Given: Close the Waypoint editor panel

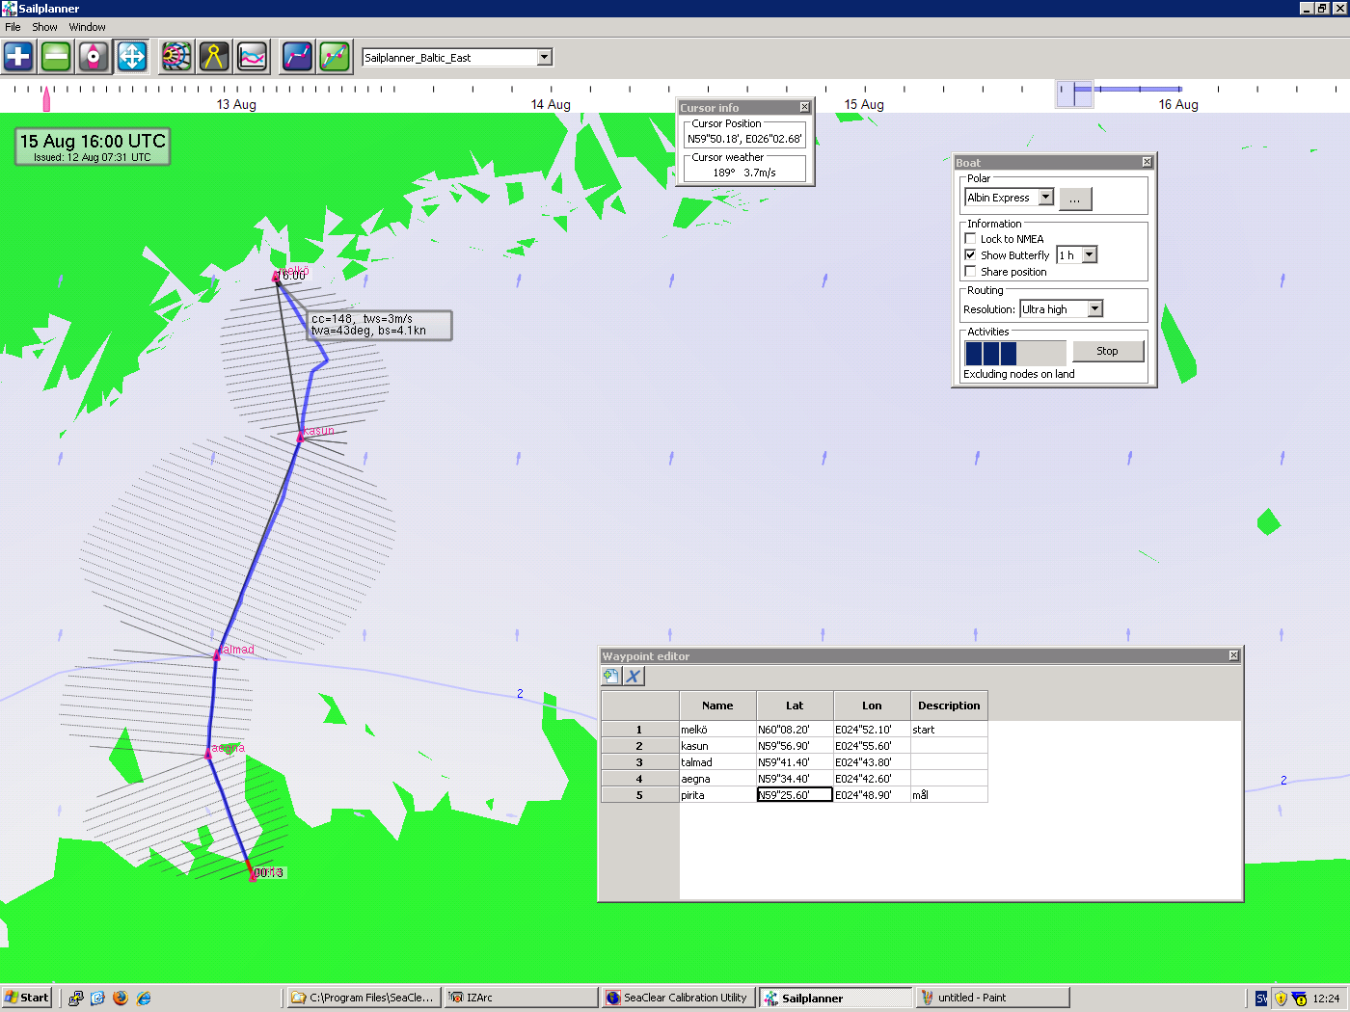Looking at the screenshot, I should [1233, 655].
